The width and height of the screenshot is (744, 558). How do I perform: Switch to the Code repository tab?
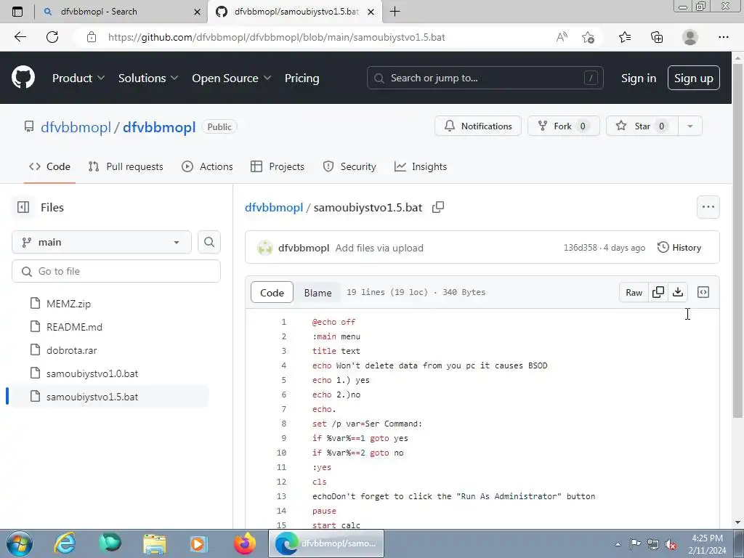point(50,166)
